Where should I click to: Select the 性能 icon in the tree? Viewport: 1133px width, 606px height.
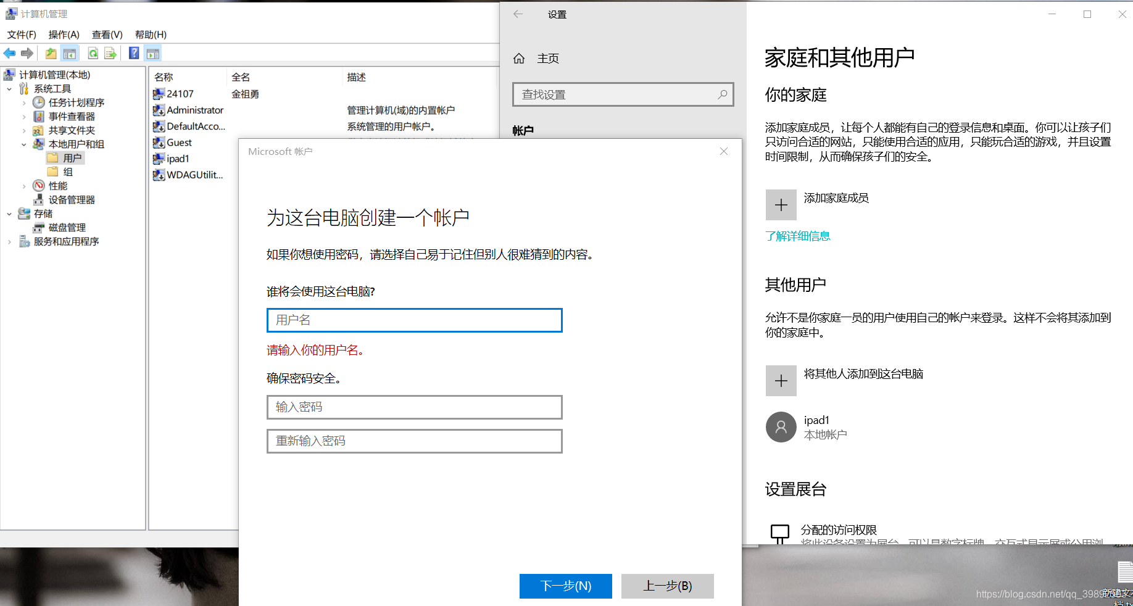click(x=39, y=186)
